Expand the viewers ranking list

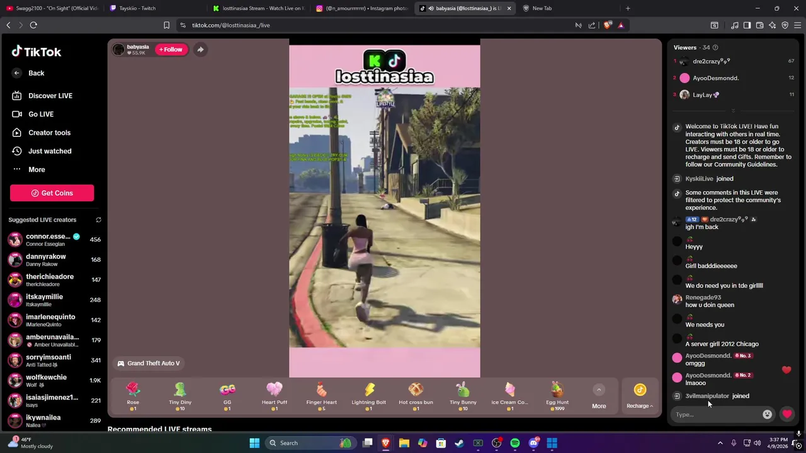point(733,111)
